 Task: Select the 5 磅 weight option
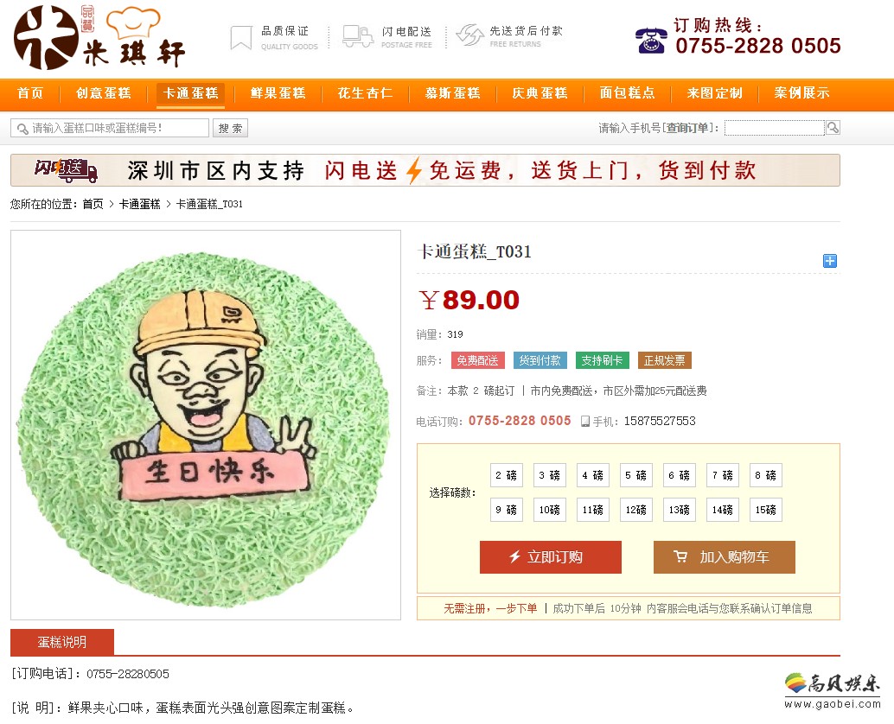coord(635,475)
